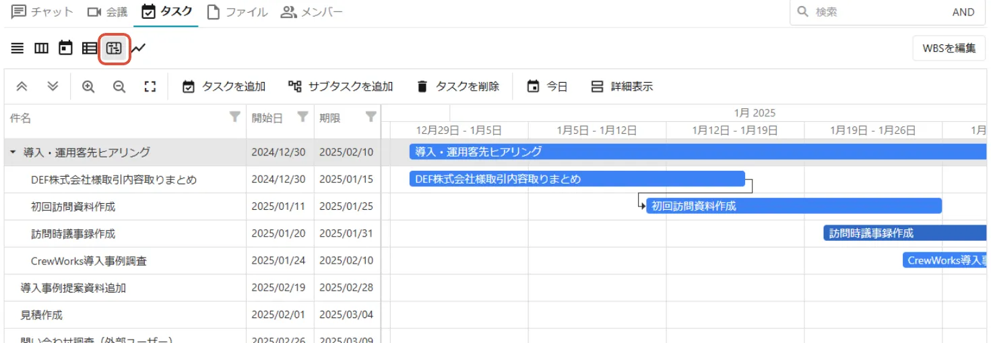Open the ファイル tab
The image size is (991, 343).
[237, 12]
